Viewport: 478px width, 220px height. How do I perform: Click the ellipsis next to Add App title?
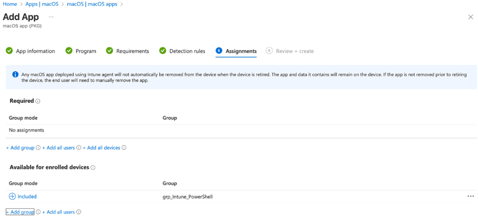point(51,17)
